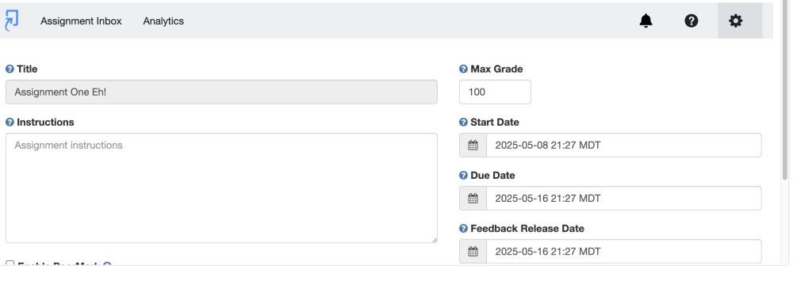Switch to Analytics tab
812x288 pixels.
[x=163, y=21]
